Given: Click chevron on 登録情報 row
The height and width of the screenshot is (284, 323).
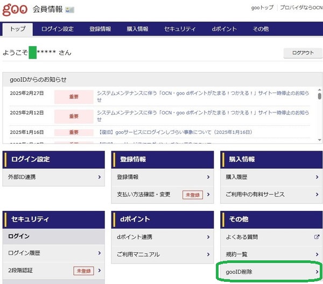Looking at the screenshot, I should (208, 177).
